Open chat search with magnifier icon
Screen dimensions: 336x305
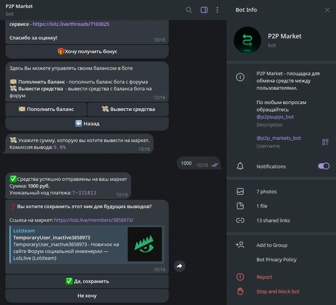click(x=189, y=10)
